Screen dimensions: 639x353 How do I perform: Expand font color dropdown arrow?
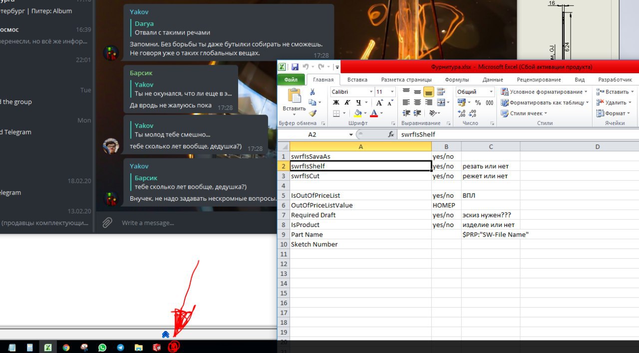[381, 114]
